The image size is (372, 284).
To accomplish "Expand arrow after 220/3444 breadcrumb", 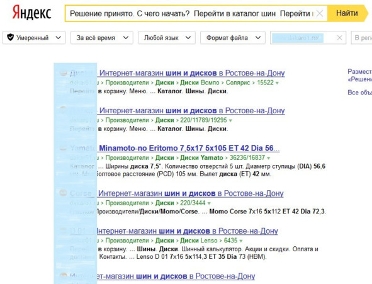I will pos(209,203).
